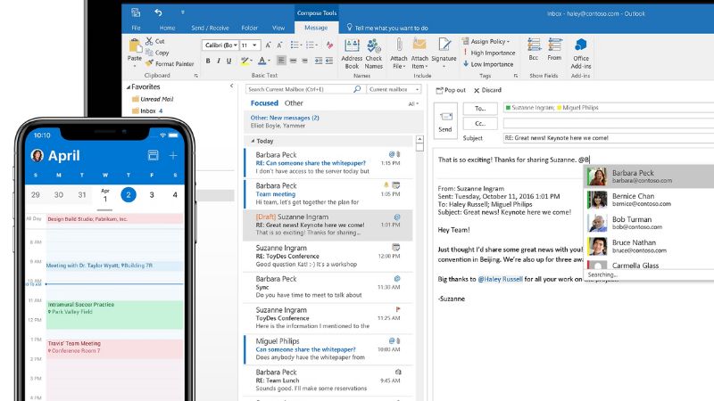
Task: Click Attach File paperclip icon
Action: point(399,45)
